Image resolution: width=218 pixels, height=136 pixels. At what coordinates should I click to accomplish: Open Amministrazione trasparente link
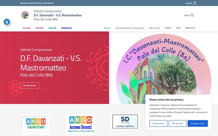[x=130, y=28]
